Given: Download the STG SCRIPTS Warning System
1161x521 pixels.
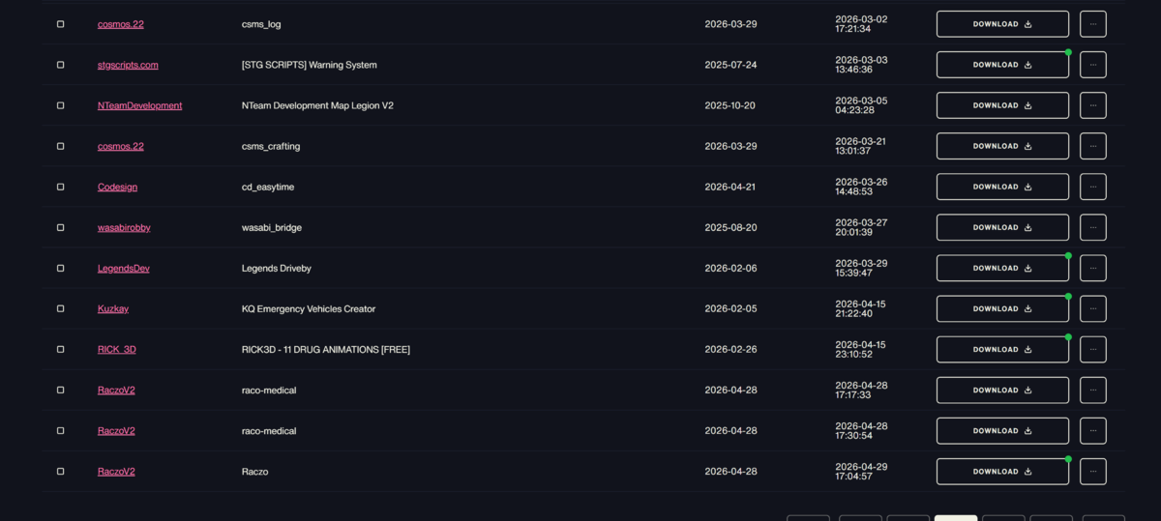Looking at the screenshot, I should pyautogui.click(x=1002, y=65).
